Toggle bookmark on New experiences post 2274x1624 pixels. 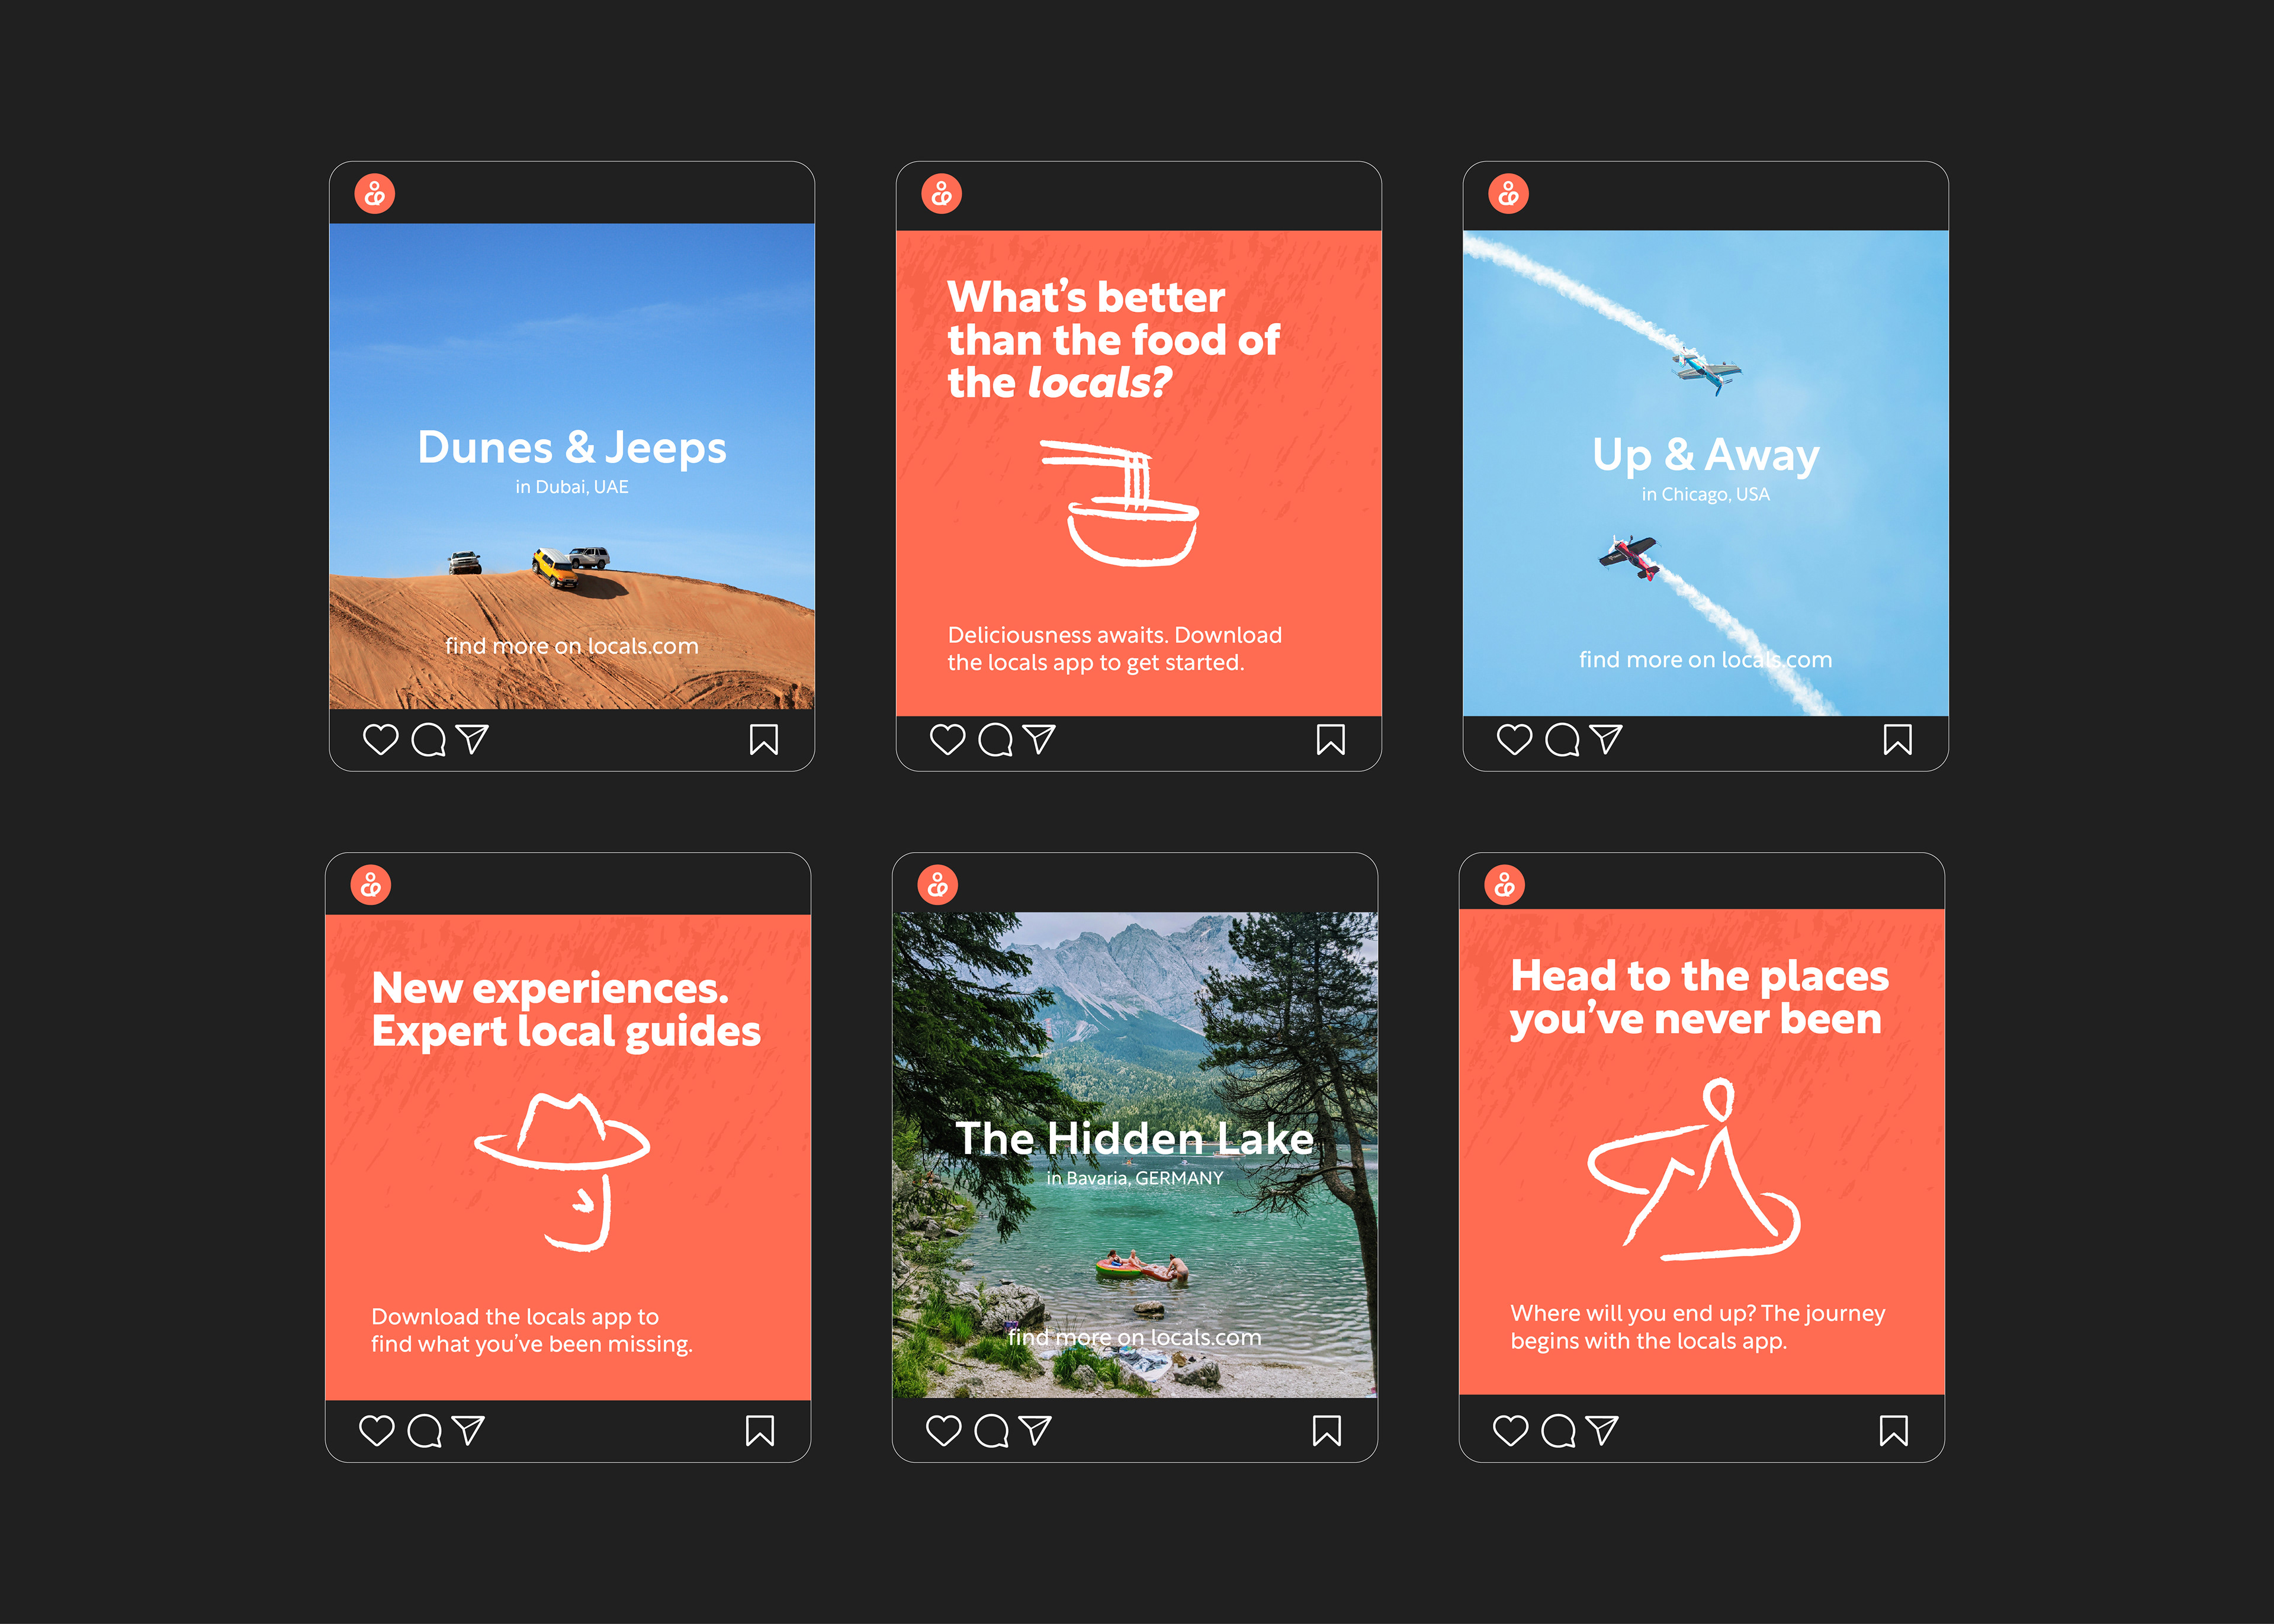(759, 1431)
